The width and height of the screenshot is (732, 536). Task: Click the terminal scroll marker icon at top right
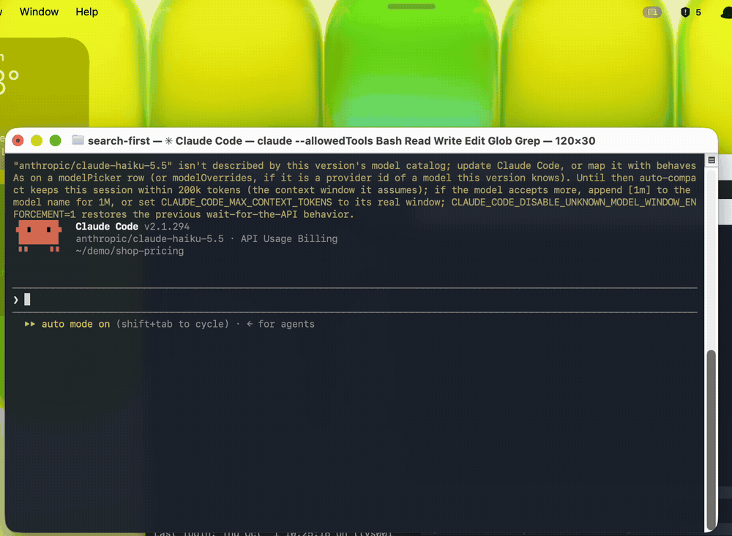[712, 160]
